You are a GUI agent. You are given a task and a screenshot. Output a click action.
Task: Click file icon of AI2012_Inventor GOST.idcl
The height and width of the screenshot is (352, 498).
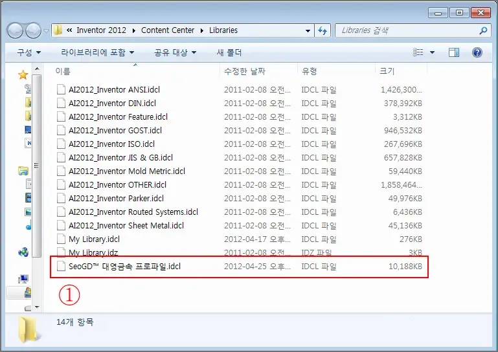click(61, 131)
